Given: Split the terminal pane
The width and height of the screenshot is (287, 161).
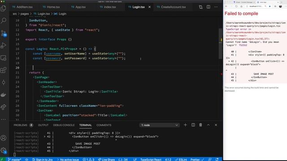Looking at the screenshot, I should [193, 125].
